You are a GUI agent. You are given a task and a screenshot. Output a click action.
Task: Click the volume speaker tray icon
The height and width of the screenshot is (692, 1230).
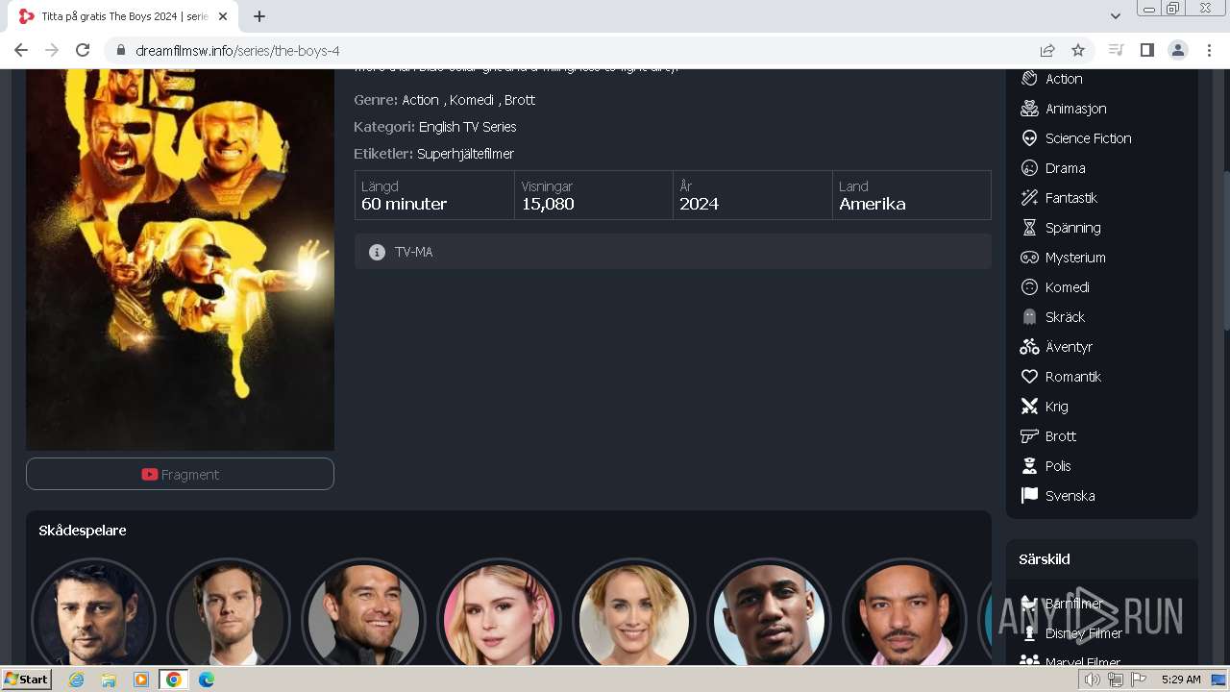(1093, 680)
